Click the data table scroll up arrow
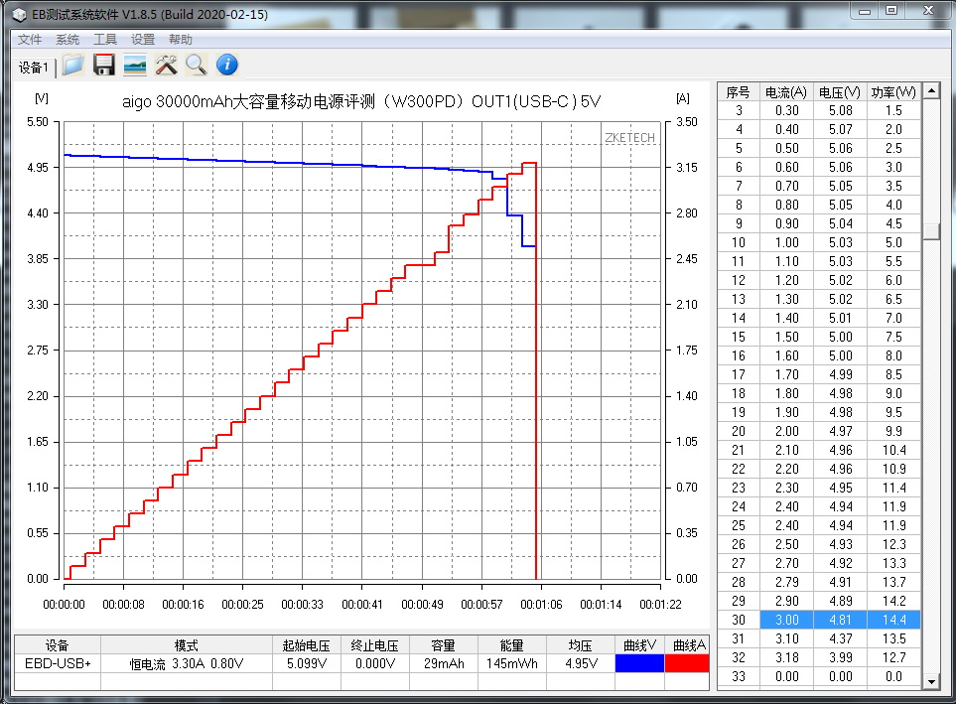This screenshot has width=956, height=704. click(931, 91)
